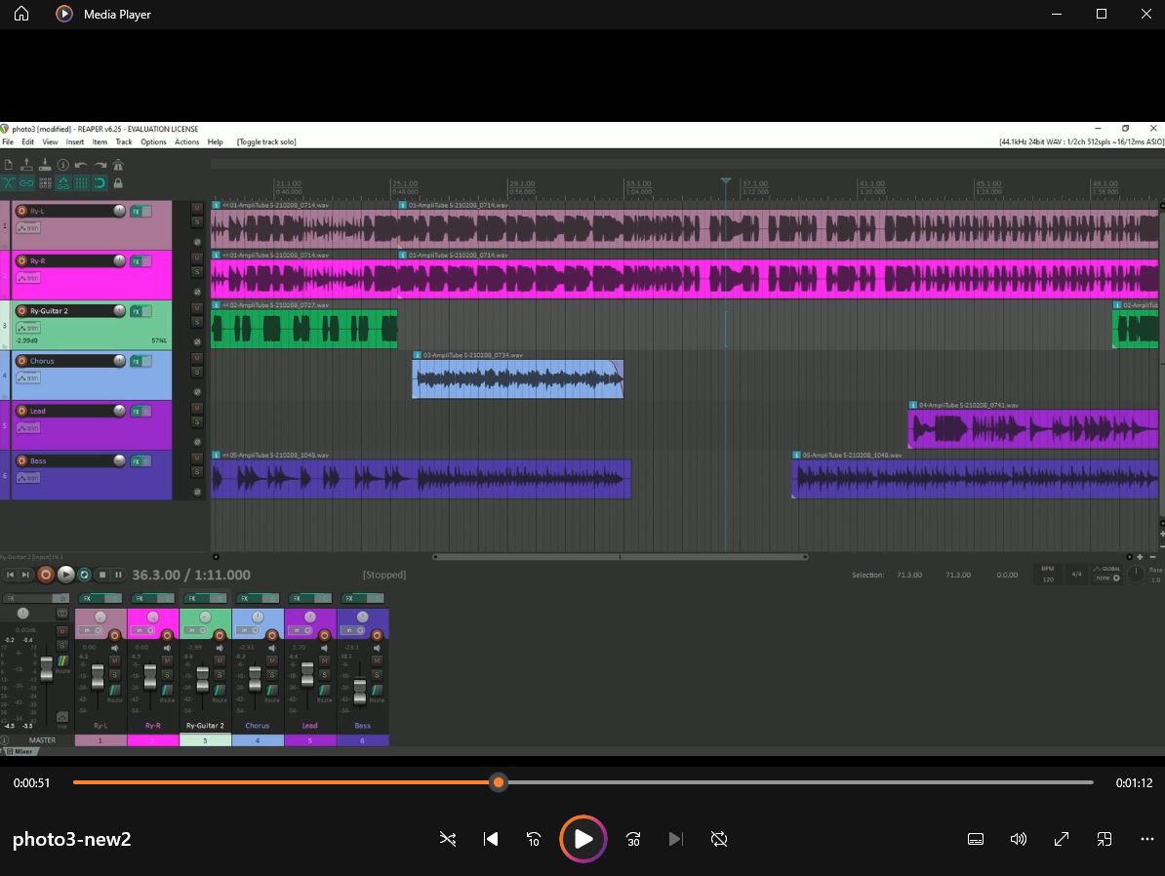Enter full screen with the expand icon
This screenshot has width=1165, height=876.
pos(1061,839)
